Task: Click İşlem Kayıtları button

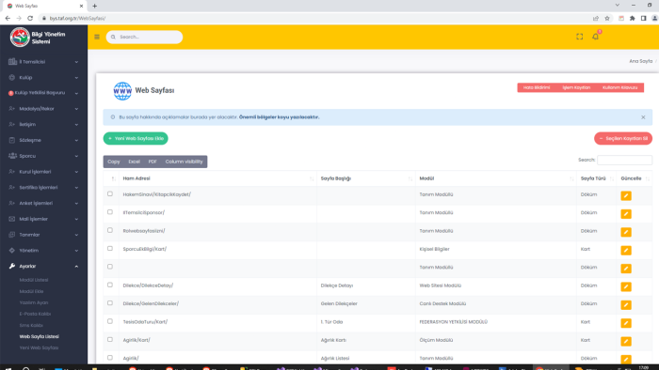Action: [x=576, y=87]
